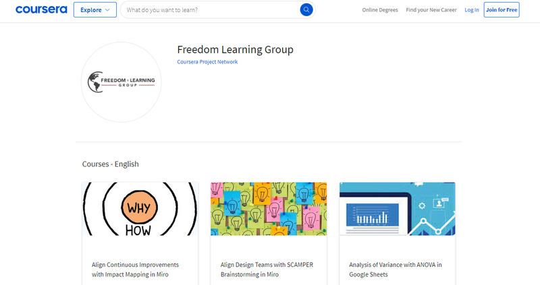The height and width of the screenshot is (285, 540).
Task: Click the Coursera logo
Action: [40, 10]
